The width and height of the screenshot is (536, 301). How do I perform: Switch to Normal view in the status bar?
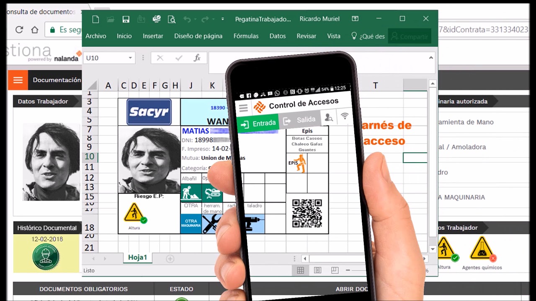tap(300, 270)
